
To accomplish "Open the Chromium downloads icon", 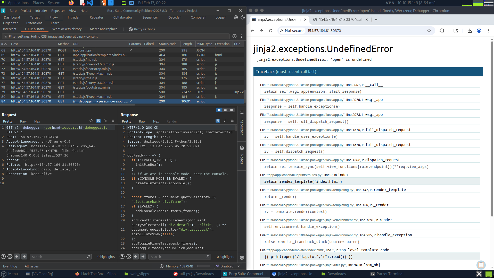I will tap(470, 31).
